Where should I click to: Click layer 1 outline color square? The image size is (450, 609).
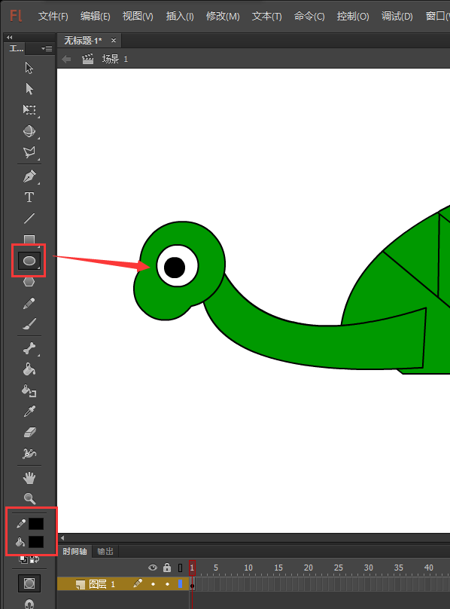click(x=180, y=584)
